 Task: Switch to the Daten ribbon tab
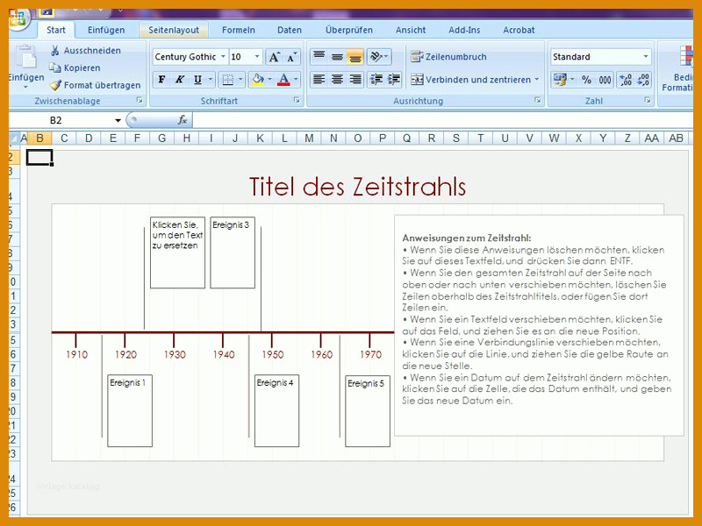[x=290, y=30]
